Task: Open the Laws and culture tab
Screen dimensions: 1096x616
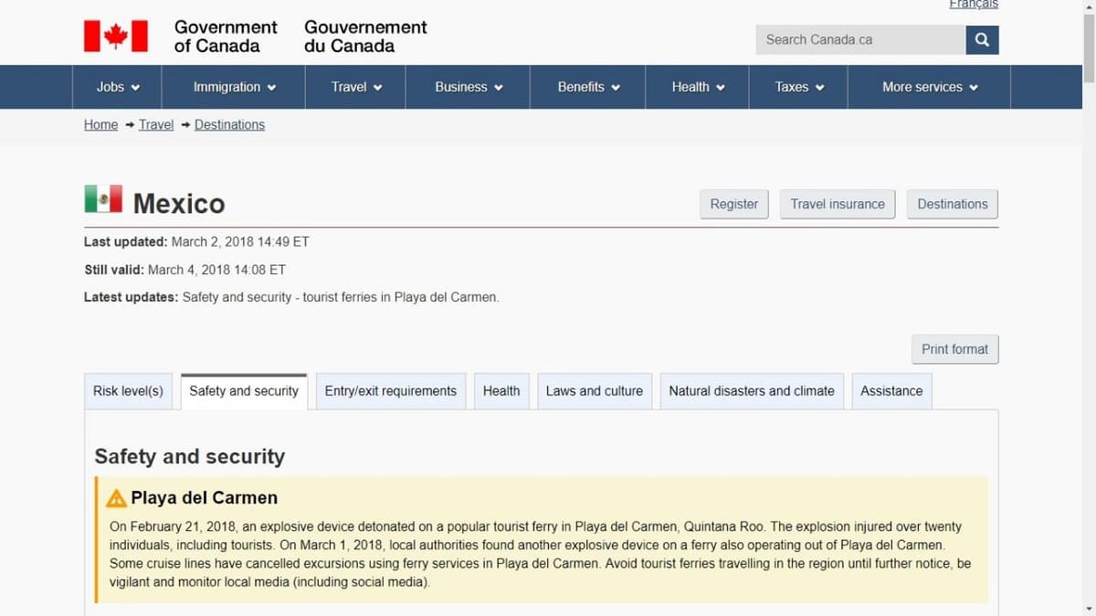Action: tap(594, 391)
